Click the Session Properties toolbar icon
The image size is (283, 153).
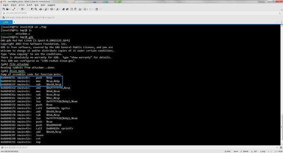click(22, 9)
